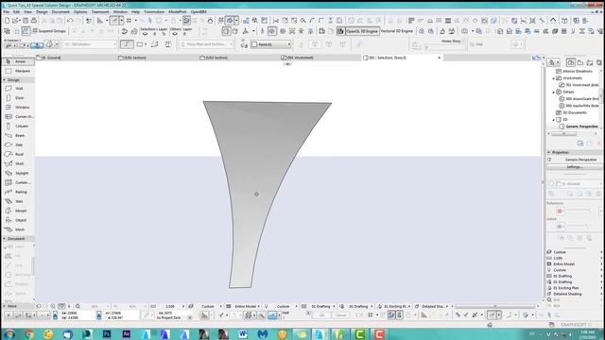The width and height of the screenshot is (605, 340).
Task: Select Generic Perspective in Navigator tree
Action: click(x=581, y=127)
